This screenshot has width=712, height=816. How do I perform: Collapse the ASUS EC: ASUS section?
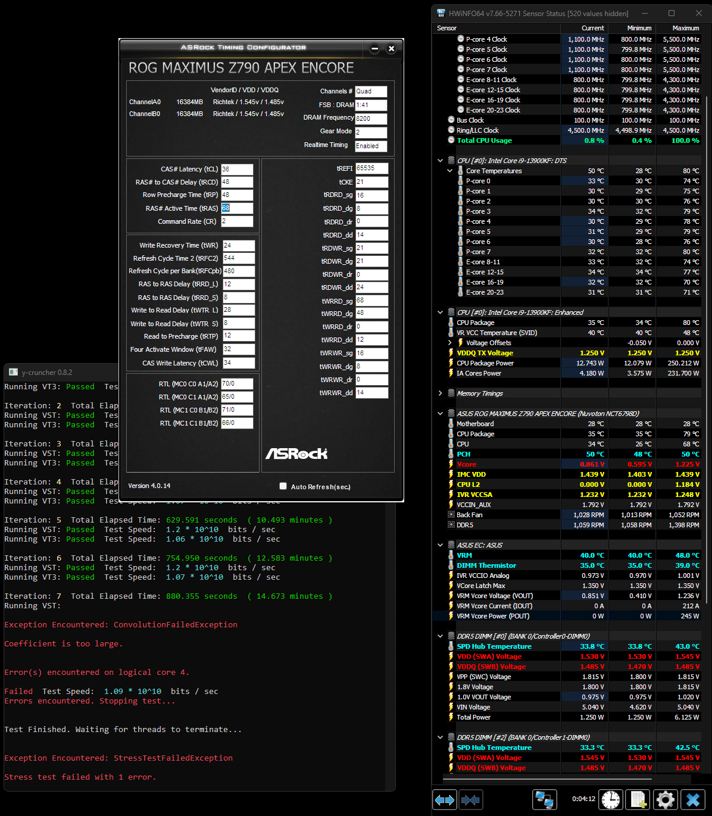click(x=441, y=545)
